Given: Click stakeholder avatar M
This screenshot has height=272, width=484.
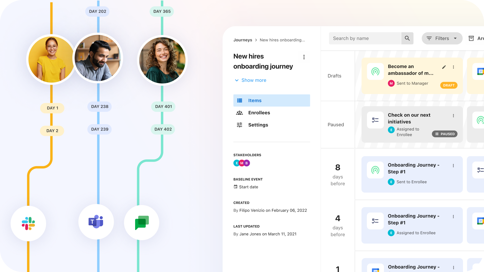Looking at the screenshot, I should [x=241, y=163].
